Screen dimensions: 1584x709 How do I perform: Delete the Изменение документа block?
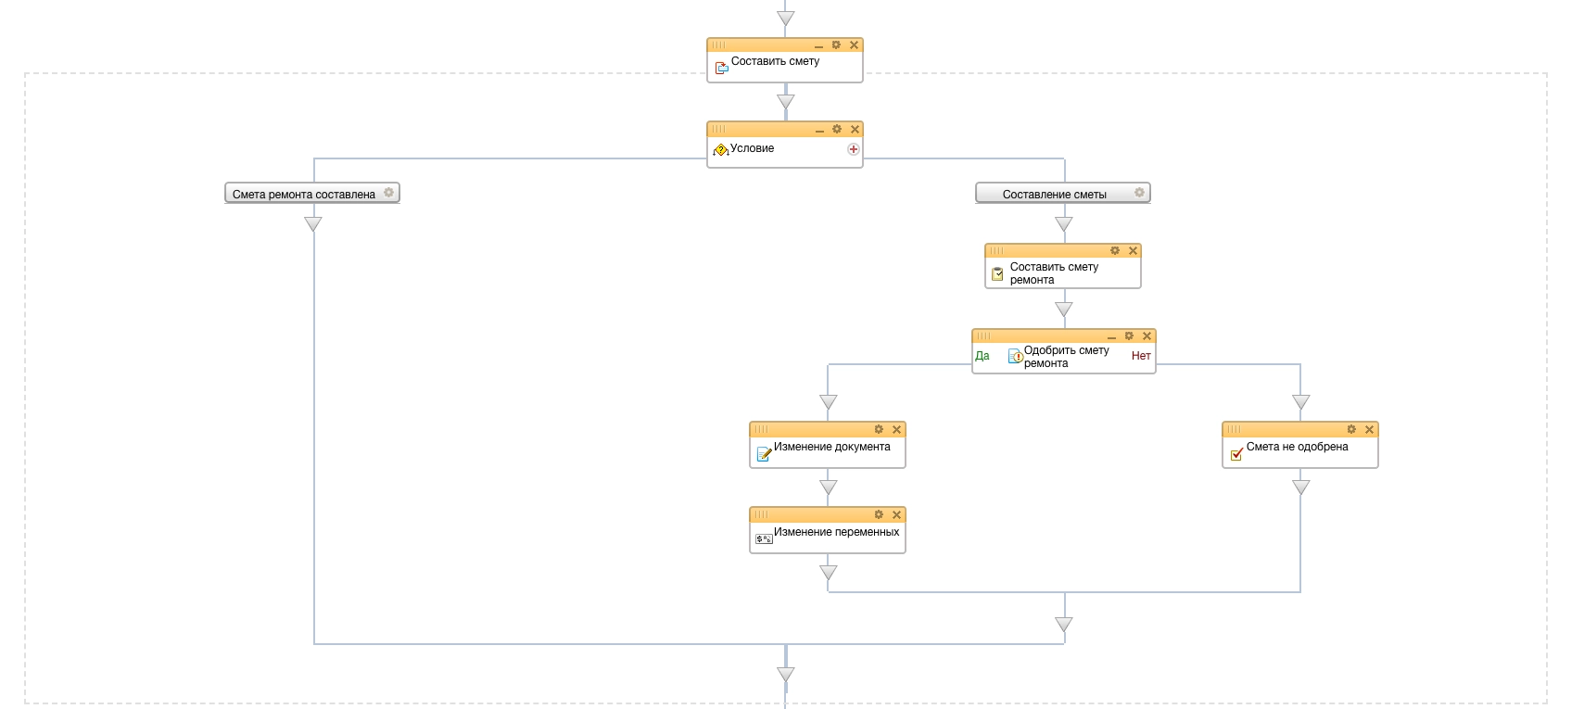point(896,430)
